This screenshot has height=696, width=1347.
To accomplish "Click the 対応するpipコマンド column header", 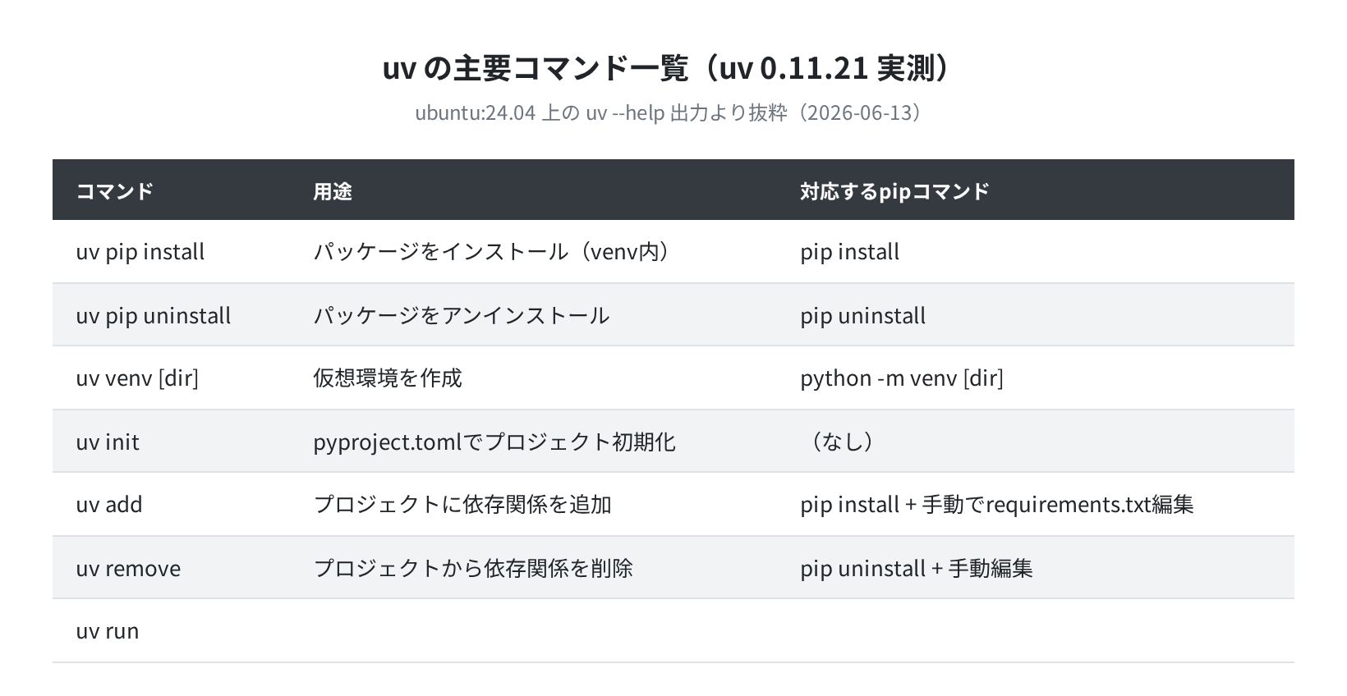I will tap(895, 191).
